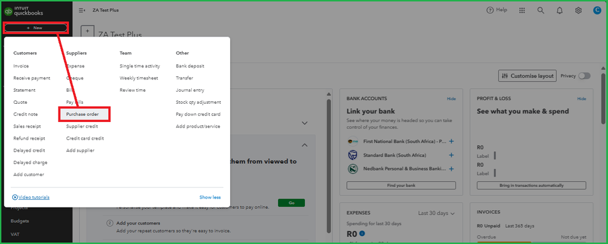The image size is (608, 244).
Task: Click Find your bank button
Action: coord(401,186)
